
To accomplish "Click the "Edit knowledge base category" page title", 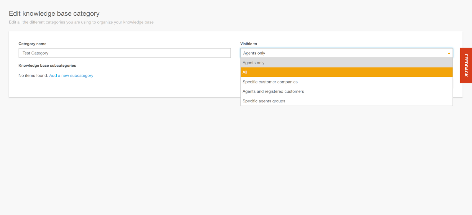I will tap(54, 14).
